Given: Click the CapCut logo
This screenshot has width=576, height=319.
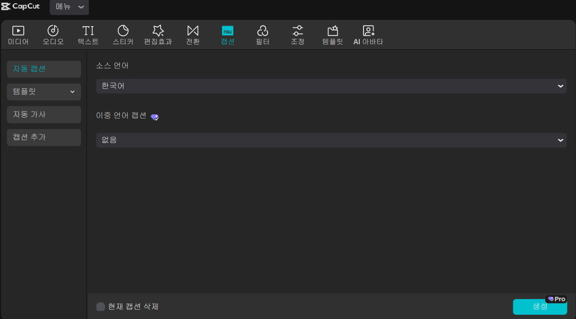Looking at the screenshot, I should (x=20, y=7).
